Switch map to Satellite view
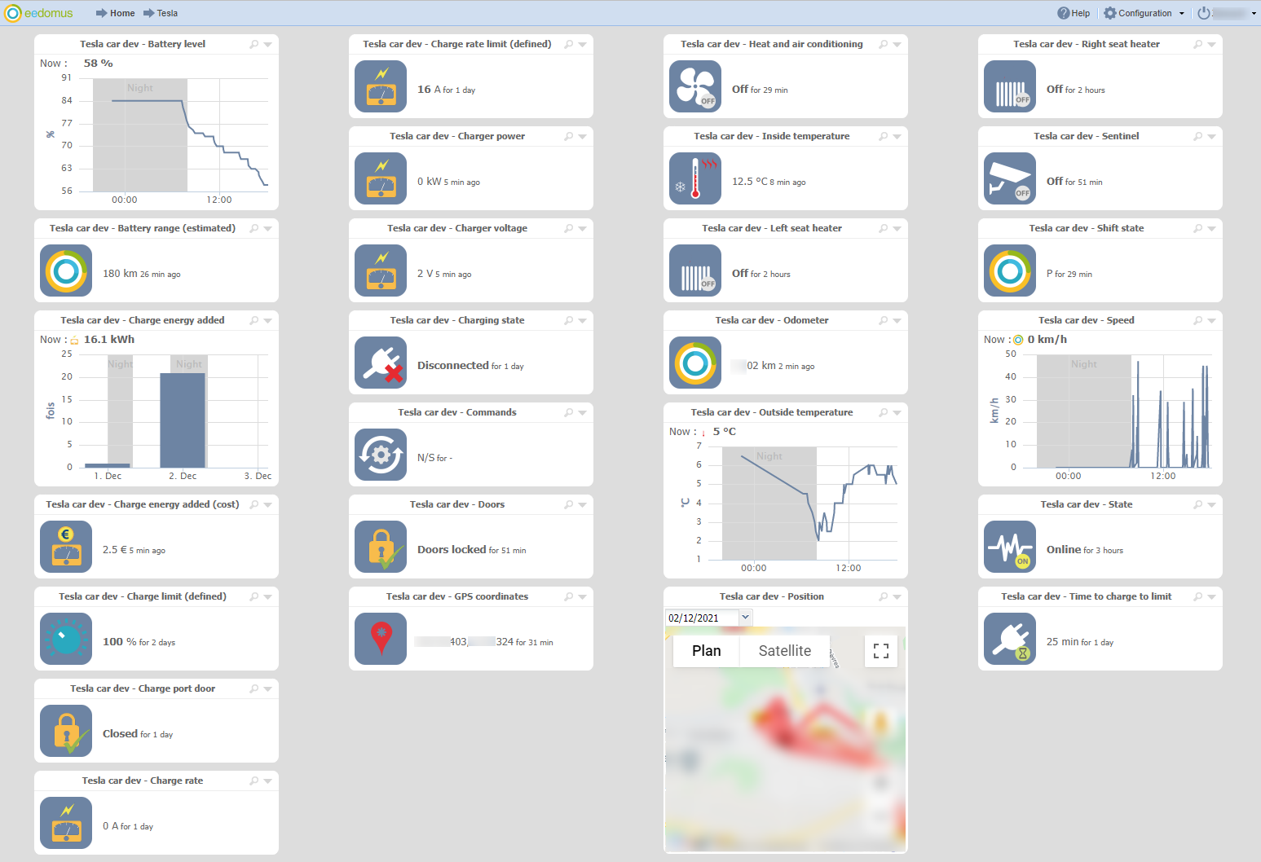1261x862 pixels. tap(784, 651)
